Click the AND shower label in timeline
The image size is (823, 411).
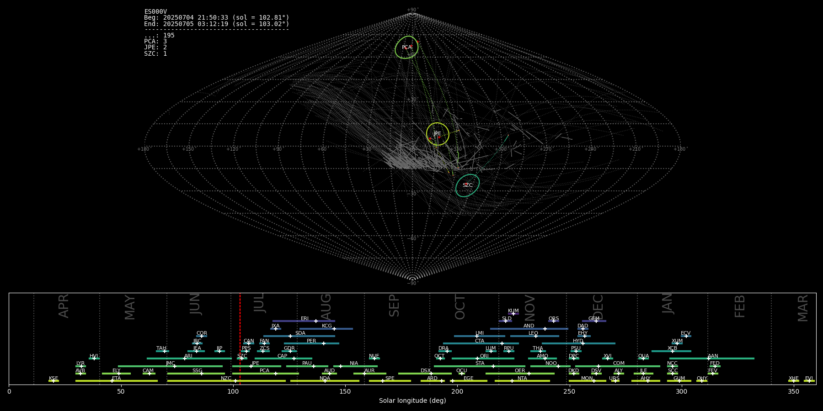coord(529,326)
